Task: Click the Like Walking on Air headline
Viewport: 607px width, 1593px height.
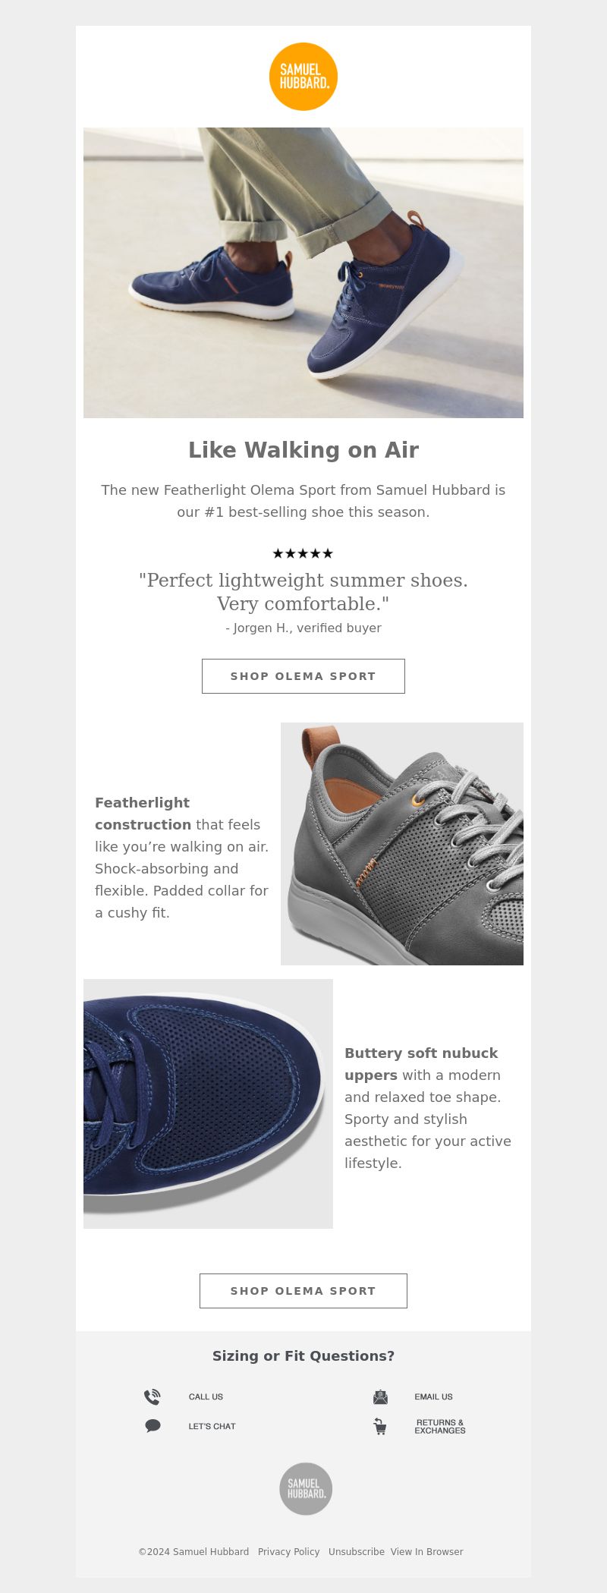Action: click(x=303, y=450)
